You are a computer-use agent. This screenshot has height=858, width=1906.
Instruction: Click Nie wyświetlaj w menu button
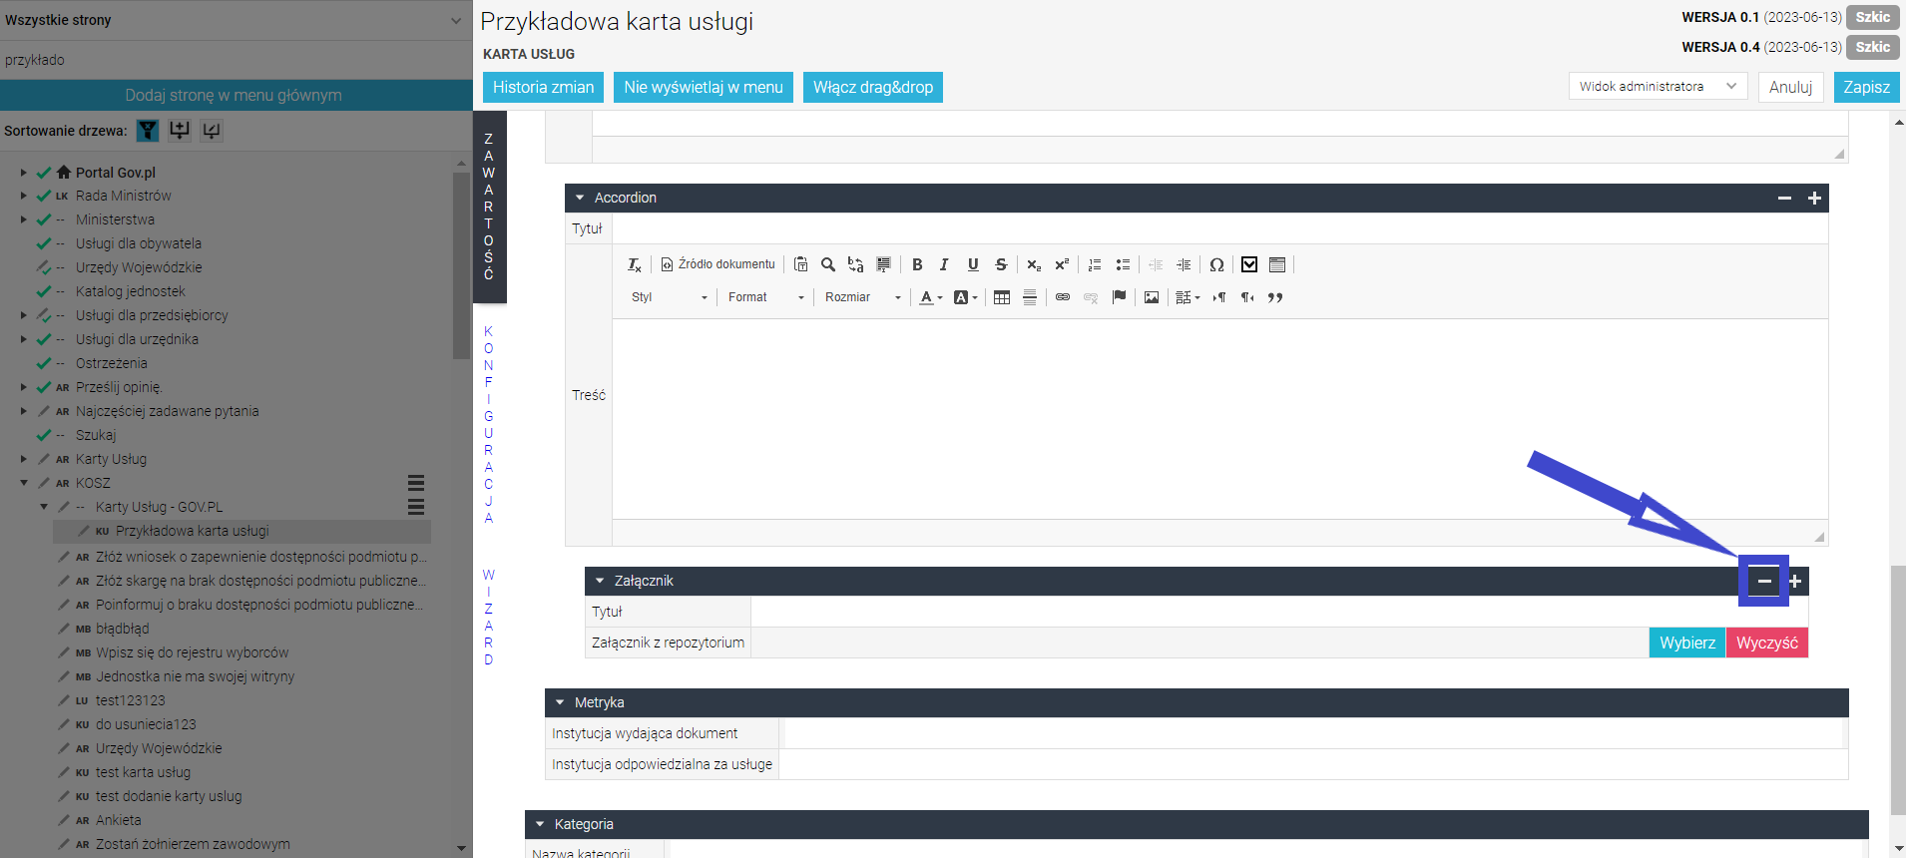[x=704, y=87]
